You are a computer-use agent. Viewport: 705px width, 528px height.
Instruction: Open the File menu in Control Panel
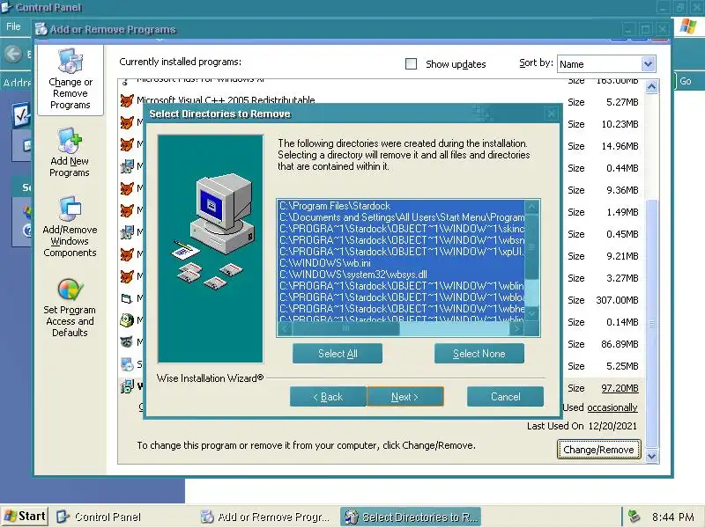pyautogui.click(x=13, y=26)
